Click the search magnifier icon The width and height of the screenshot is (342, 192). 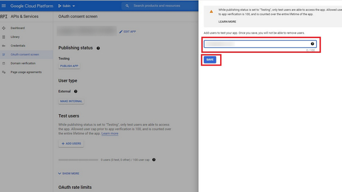[x=127, y=6]
